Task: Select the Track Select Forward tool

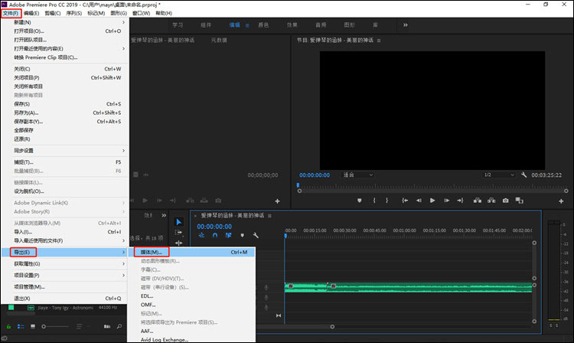Action: 178,233
